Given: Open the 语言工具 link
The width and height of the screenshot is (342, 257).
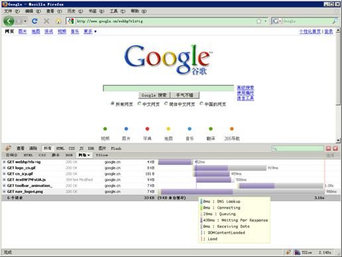Looking at the screenshot, I should pyautogui.click(x=245, y=98).
